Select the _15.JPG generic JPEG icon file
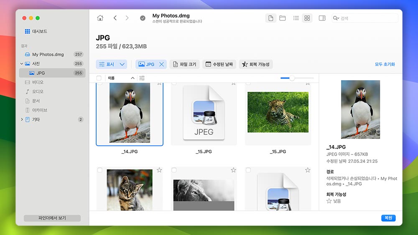Screen dimensions: 418x235 (204, 113)
